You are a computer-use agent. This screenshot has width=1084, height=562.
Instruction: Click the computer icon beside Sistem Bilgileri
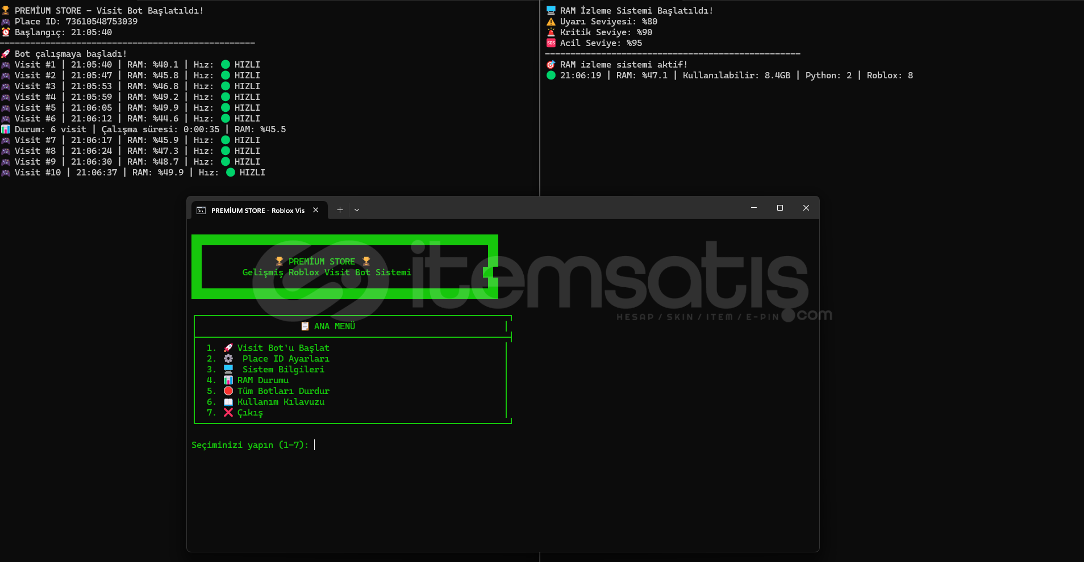tap(228, 370)
